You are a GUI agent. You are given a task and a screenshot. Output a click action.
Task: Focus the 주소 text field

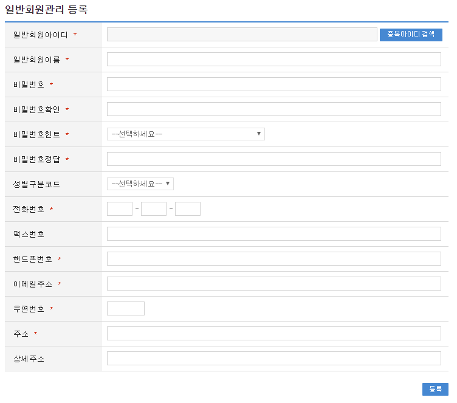click(x=273, y=334)
